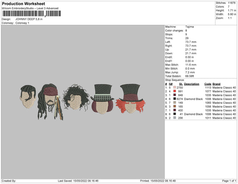Click the red swatch beside 991 stitches
238x184 pixels.
[x=175, y=91]
